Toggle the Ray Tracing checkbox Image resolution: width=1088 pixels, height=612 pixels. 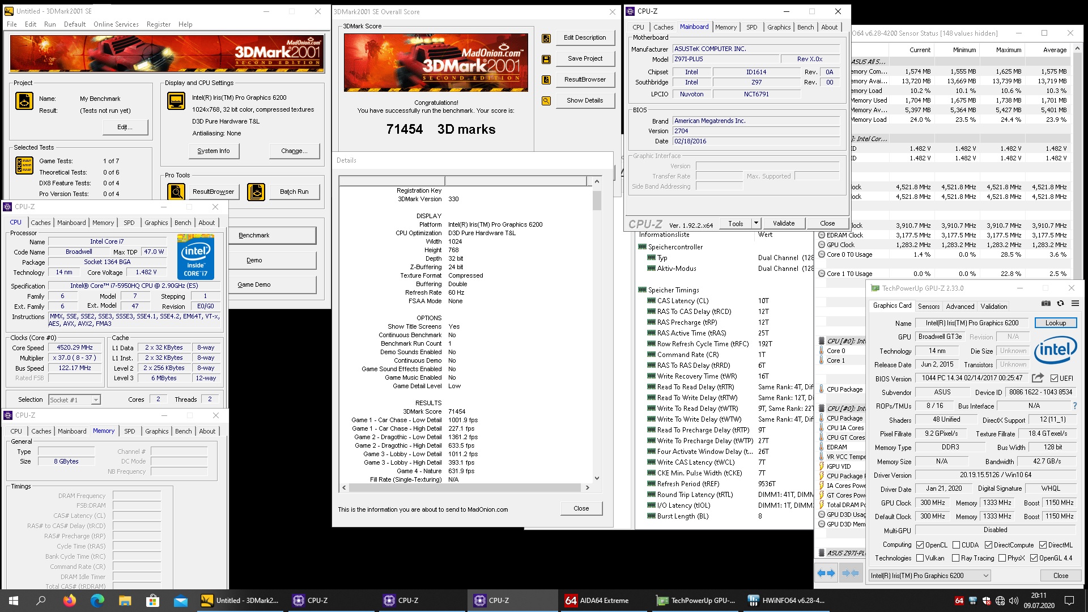pos(955,558)
